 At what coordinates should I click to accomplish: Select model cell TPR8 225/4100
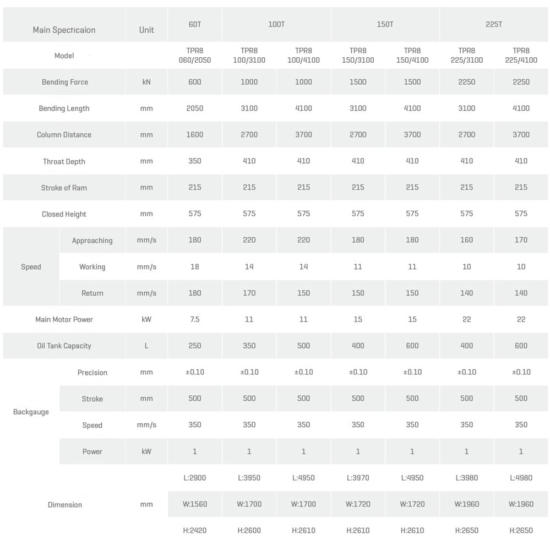(521, 55)
